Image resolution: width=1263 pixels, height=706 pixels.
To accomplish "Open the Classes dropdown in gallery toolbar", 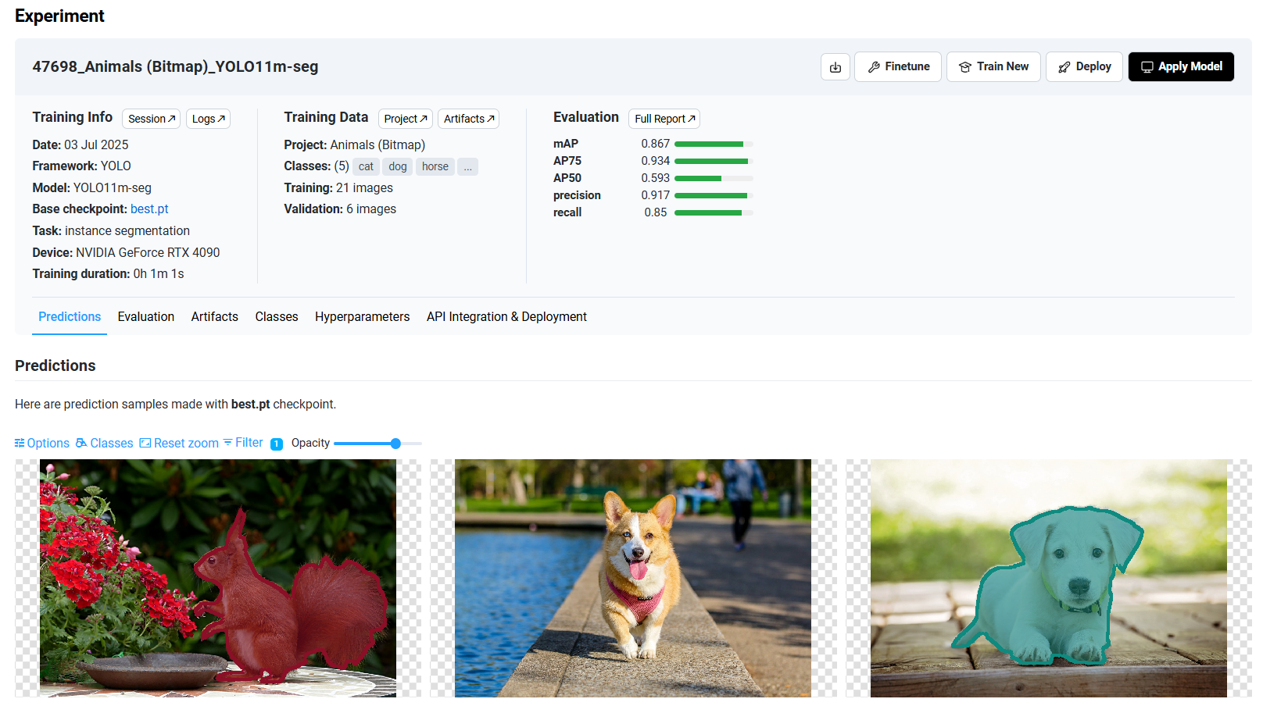I will pyautogui.click(x=105, y=443).
